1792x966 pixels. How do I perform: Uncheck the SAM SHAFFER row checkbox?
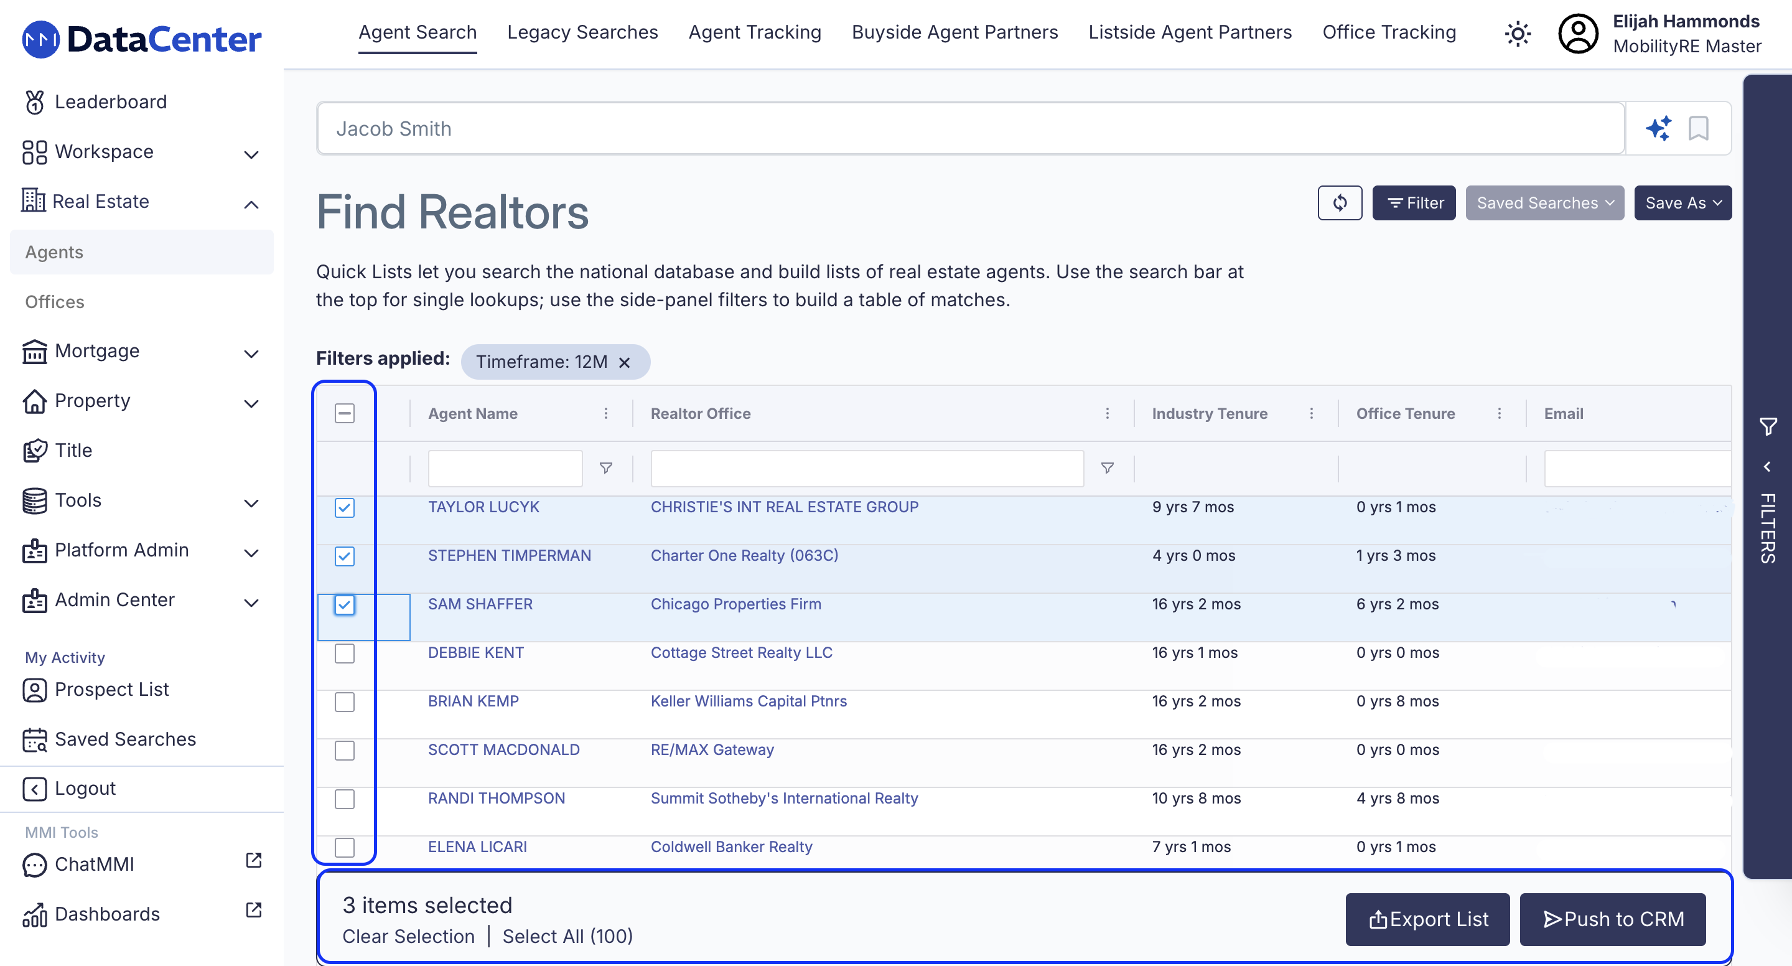[x=344, y=605]
